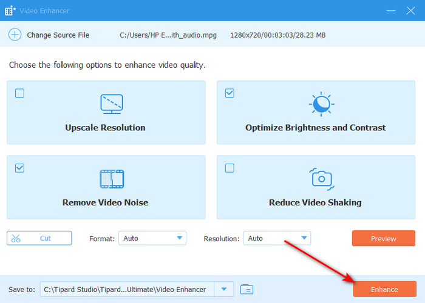Click the scissors icon in Cut button
This screenshot has height=303, width=425.
click(16, 238)
